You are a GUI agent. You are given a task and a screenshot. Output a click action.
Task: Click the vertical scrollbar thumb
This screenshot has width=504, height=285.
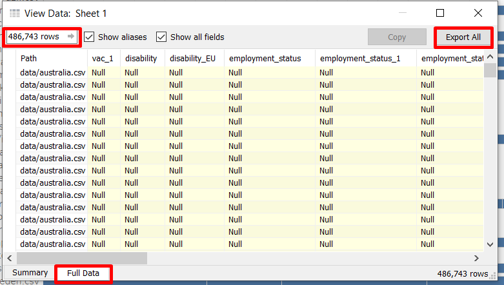point(490,70)
